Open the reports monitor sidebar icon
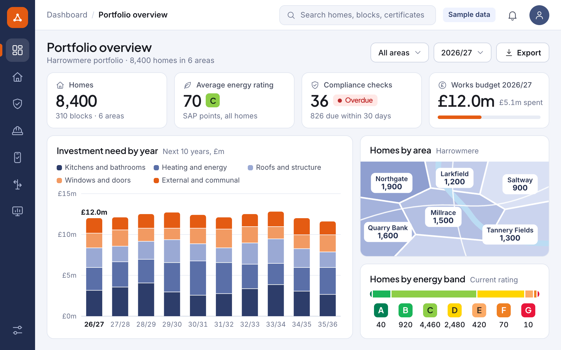Viewport: 561px width, 350px height. (x=18, y=211)
